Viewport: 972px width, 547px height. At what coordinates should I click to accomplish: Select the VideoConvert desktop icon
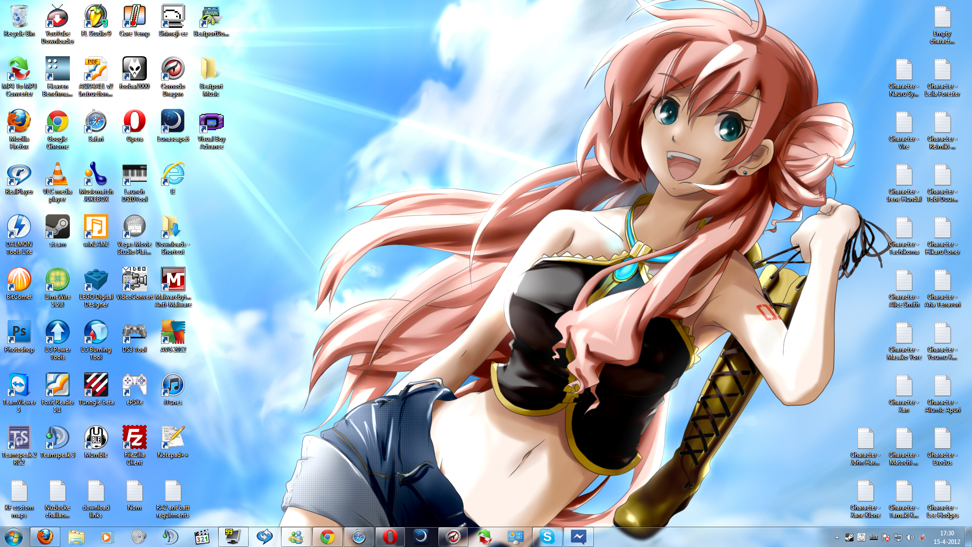coord(135,284)
